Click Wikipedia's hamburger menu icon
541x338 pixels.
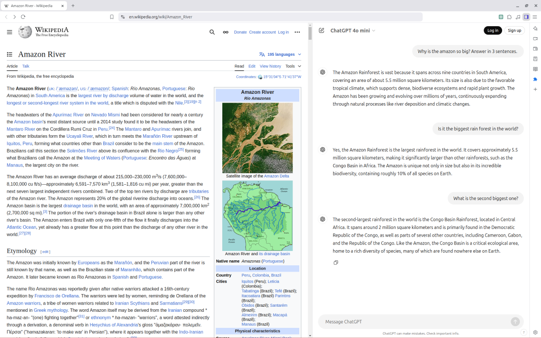9,32
